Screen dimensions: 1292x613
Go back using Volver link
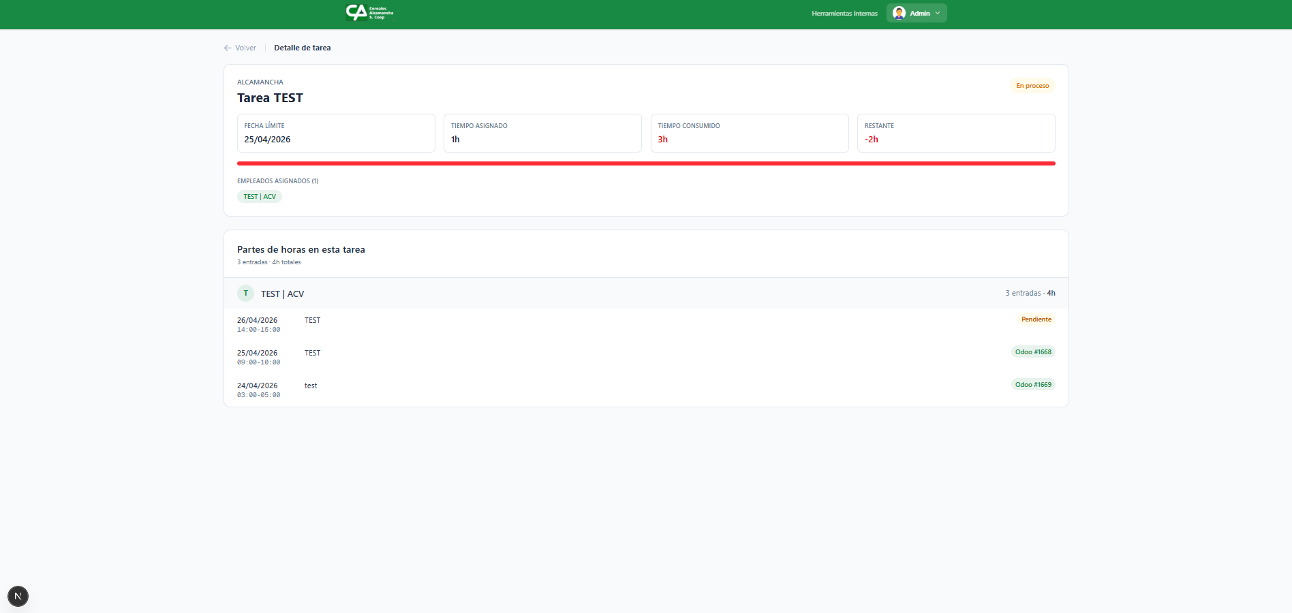(x=245, y=48)
